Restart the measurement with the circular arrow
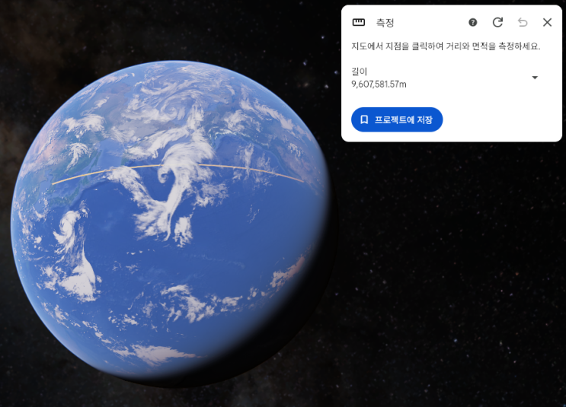The height and width of the screenshot is (407, 566). point(497,22)
